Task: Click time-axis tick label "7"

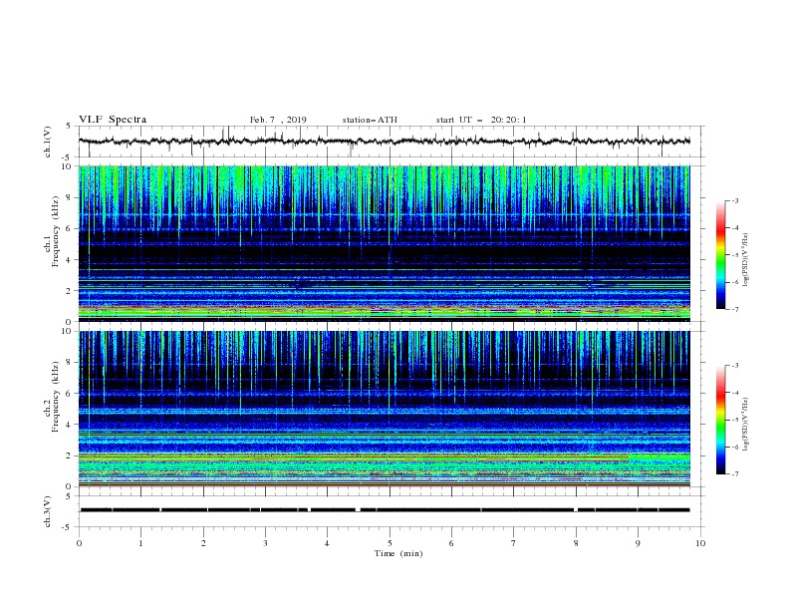Action: click(513, 543)
